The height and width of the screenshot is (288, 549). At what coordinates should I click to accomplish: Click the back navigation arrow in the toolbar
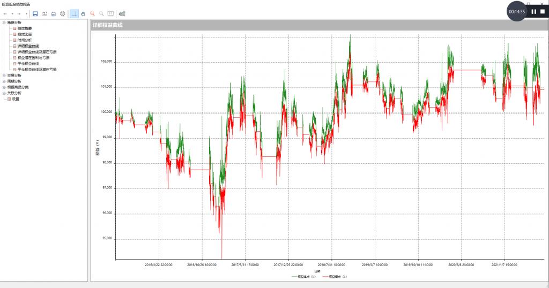tap(5, 14)
